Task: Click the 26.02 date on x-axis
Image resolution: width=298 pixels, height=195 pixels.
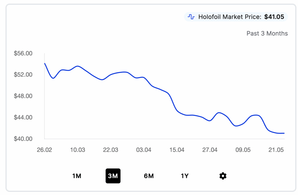Action: click(45, 150)
